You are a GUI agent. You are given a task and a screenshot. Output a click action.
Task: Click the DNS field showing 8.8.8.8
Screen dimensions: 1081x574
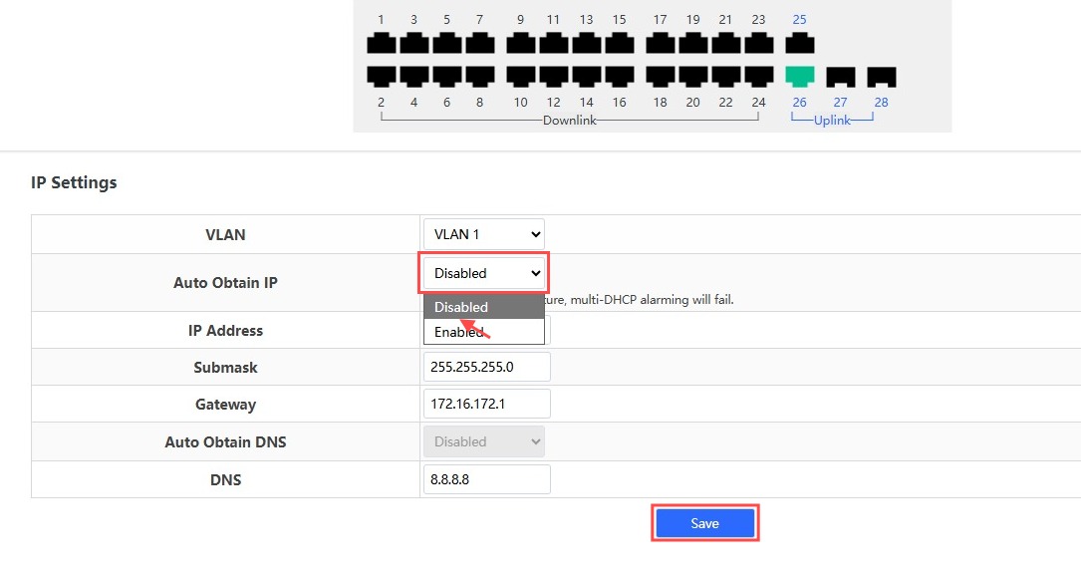[x=487, y=479]
